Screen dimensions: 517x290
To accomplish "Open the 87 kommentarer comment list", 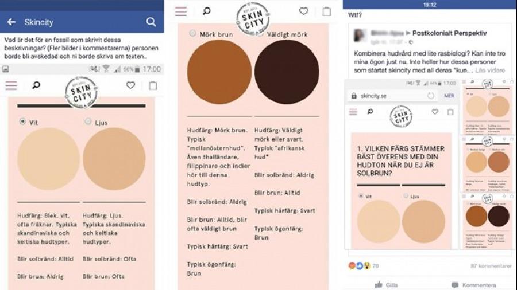I will point(491,266).
